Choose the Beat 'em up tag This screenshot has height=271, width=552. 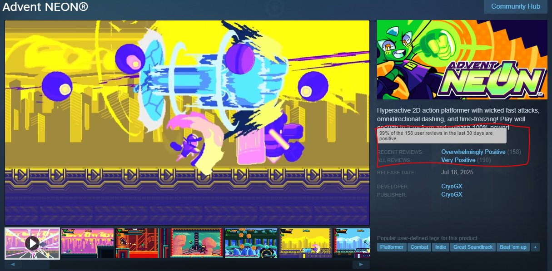513,247
